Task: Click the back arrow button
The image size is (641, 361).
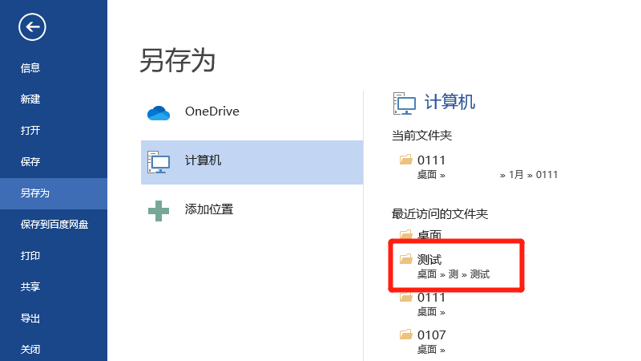Action: pyautogui.click(x=32, y=27)
